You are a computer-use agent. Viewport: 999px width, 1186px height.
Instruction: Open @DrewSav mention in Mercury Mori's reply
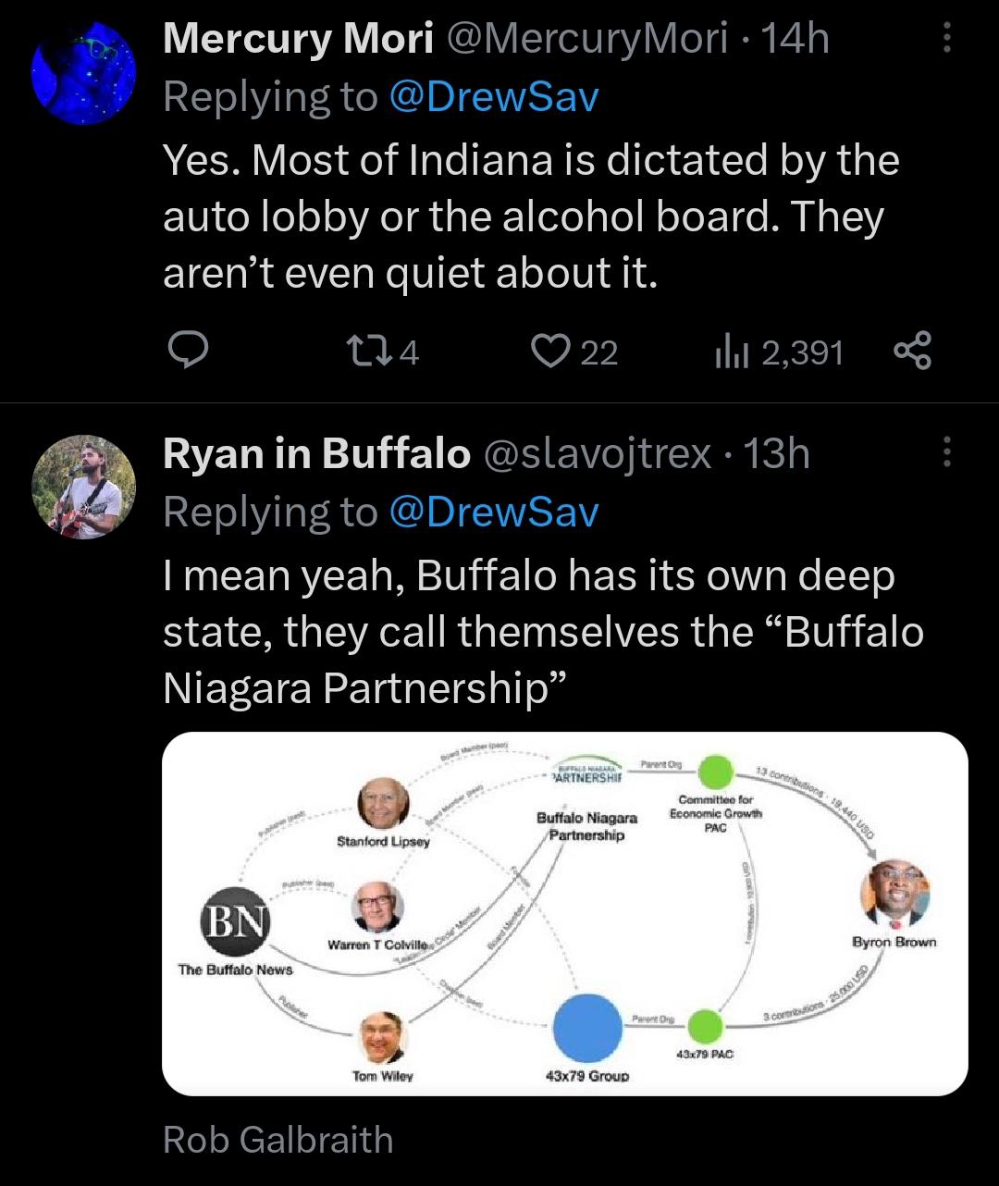click(494, 97)
